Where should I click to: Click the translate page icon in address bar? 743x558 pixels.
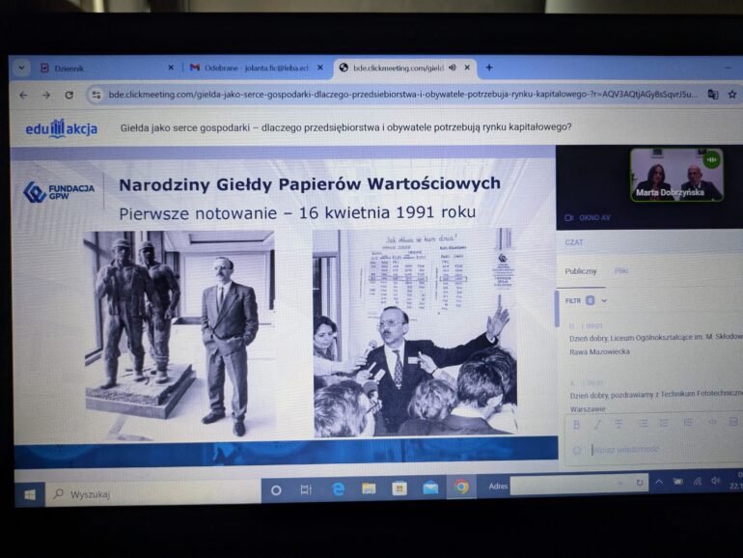712,95
